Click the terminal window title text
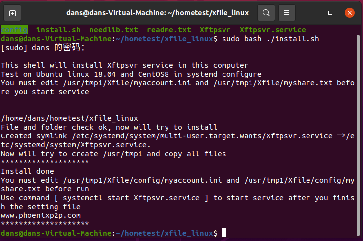 [157, 12]
